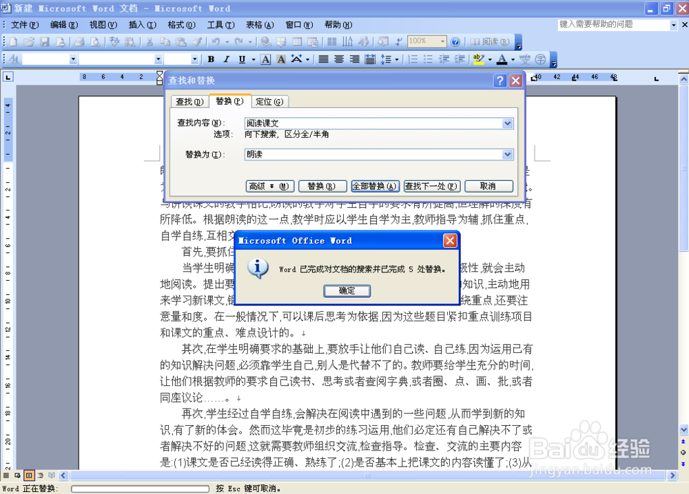The image size is (689, 494).
Task: Switch to Web Layout view button
Action: click(x=18, y=475)
